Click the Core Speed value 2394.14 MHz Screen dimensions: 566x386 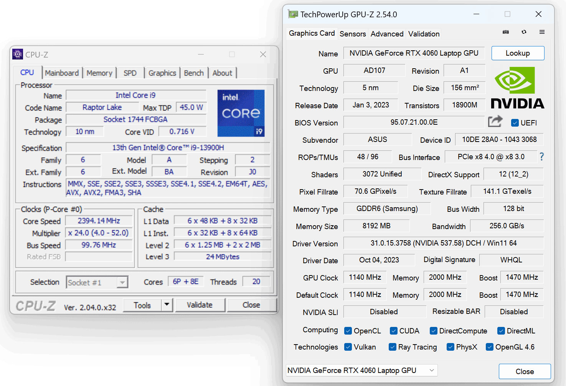point(99,221)
